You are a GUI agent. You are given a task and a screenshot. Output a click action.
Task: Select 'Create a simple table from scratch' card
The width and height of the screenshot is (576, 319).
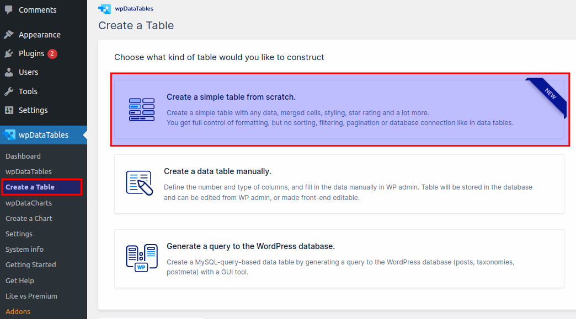coord(340,109)
